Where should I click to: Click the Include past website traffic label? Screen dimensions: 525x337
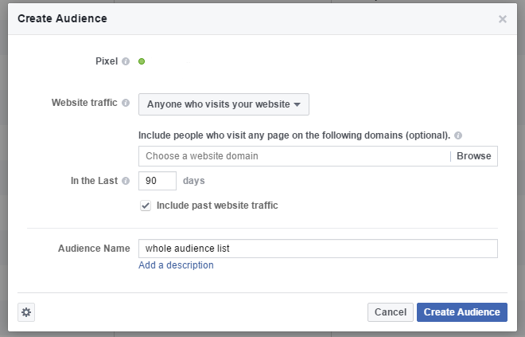[217, 206]
